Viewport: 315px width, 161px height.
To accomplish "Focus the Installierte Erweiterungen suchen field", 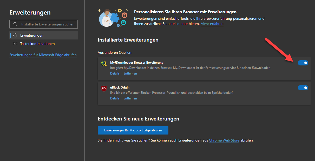I will pos(44,24).
